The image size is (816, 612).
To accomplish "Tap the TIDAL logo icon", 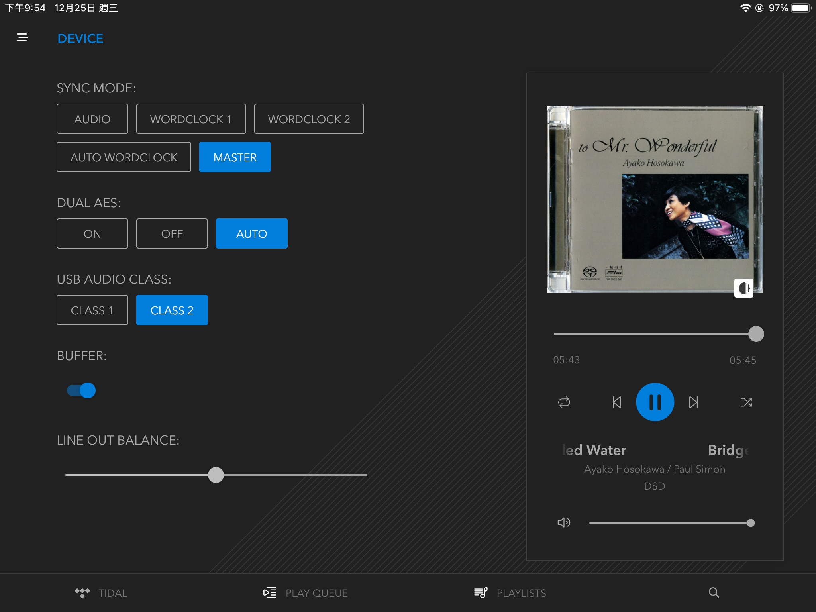I will (82, 593).
